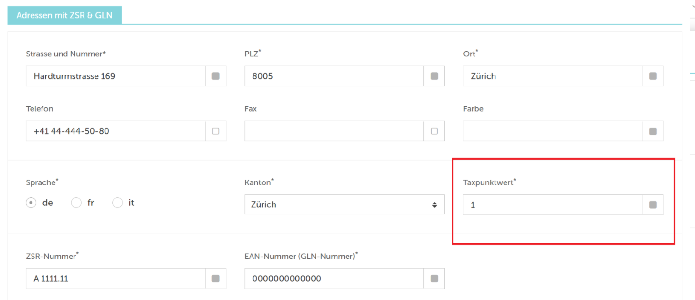
Task: Select the 'de' language radio button
Action: click(x=32, y=203)
